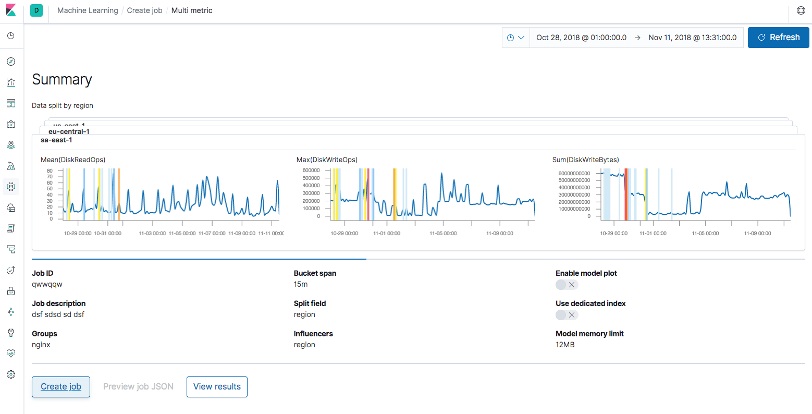
Task: Open Infrastructure icon in sidebar
Action: (x=11, y=208)
